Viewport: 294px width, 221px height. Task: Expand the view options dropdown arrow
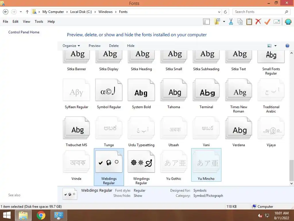click(x=275, y=46)
